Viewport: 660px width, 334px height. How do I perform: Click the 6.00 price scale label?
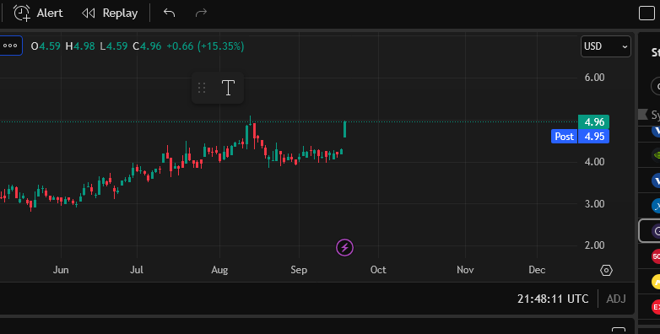pos(594,78)
